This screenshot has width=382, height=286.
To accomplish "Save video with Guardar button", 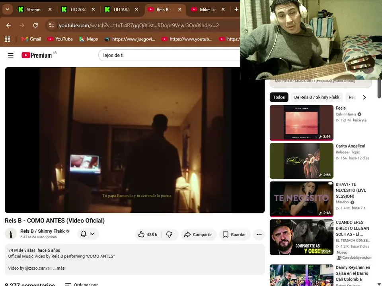I will point(234,234).
